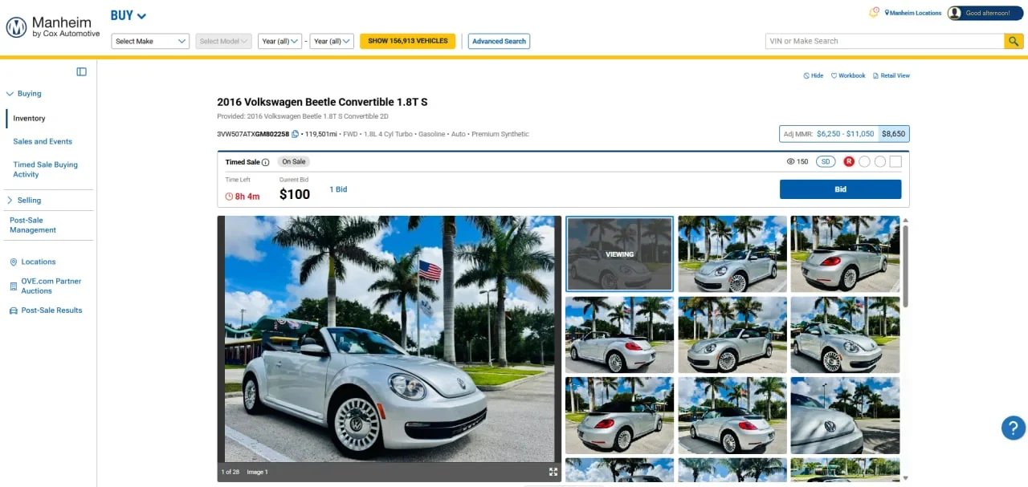1028x487 pixels.
Task: Open the Select Make dropdown
Action: click(x=150, y=41)
